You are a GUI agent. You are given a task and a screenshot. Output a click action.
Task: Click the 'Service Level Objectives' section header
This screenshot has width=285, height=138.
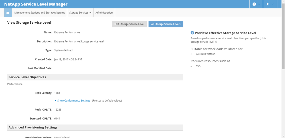(95, 77)
